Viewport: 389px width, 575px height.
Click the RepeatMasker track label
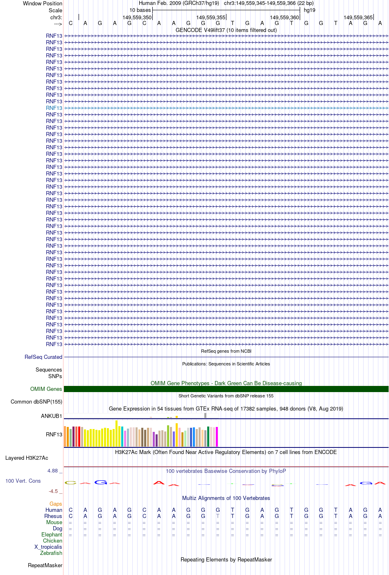coord(45,565)
